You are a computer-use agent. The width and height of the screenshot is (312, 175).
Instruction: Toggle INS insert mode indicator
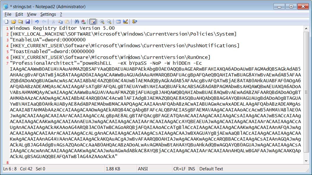[x=192, y=169]
